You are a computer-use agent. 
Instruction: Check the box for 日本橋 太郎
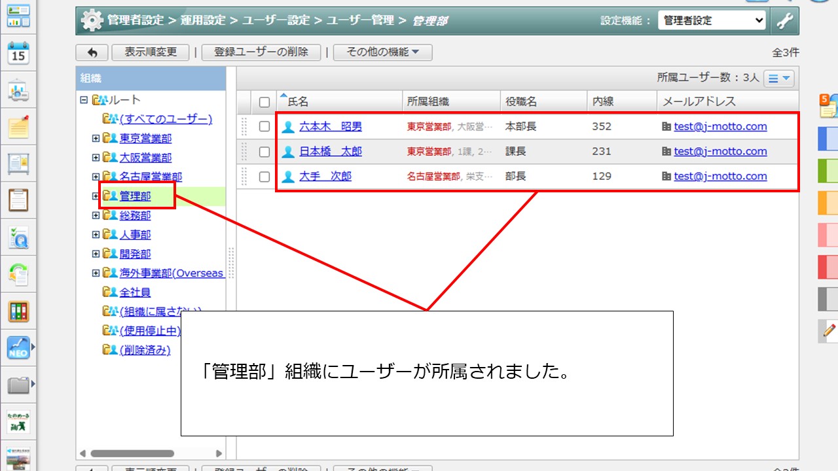click(264, 152)
